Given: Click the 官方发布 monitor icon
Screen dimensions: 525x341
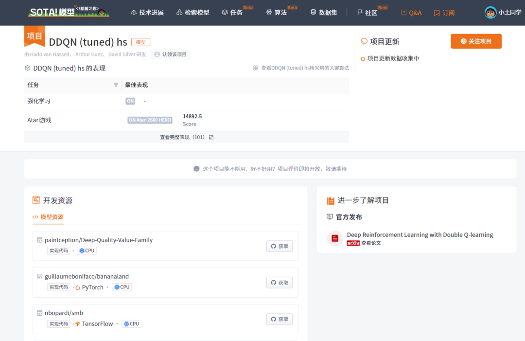Looking at the screenshot, I should (x=330, y=217).
